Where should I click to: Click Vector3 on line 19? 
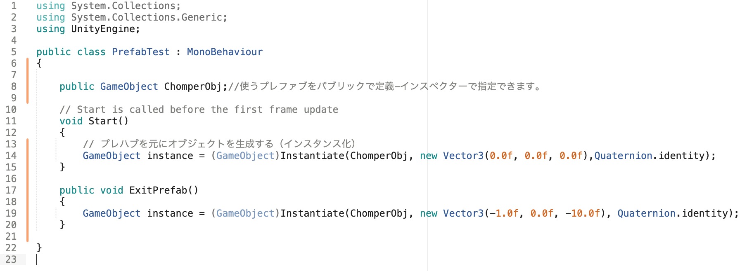pyautogui.click(x=463, y=213)
